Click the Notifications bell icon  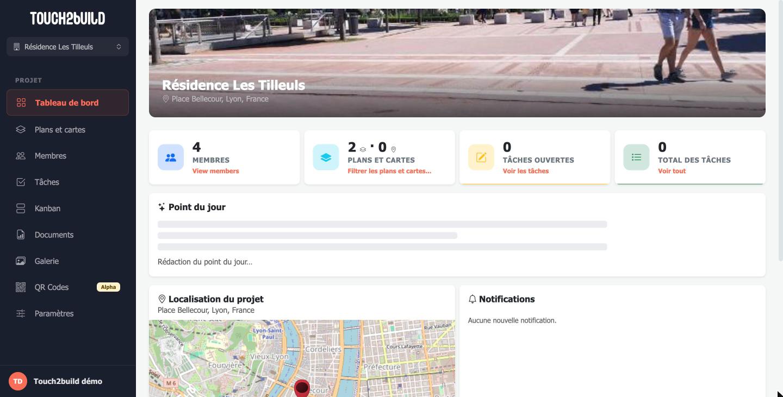(473, 299)
